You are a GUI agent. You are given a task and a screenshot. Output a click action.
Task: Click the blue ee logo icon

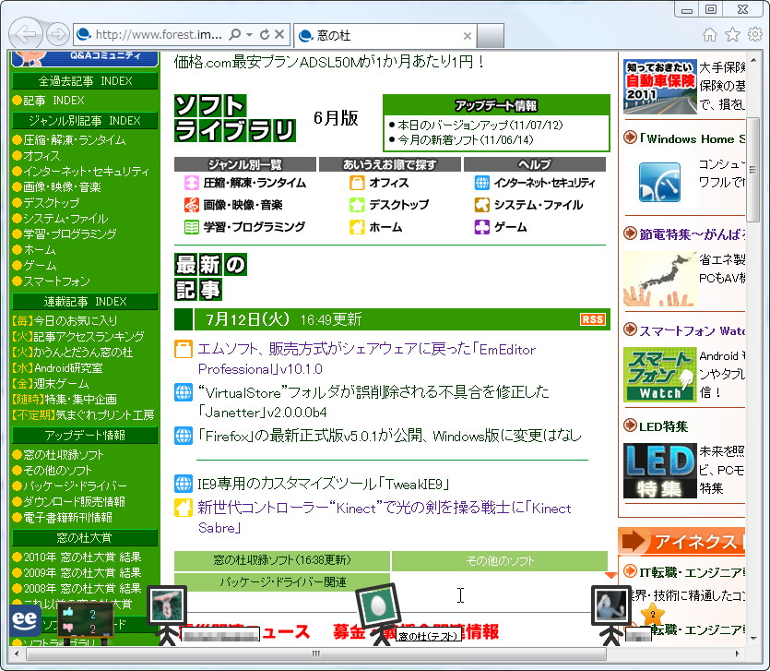pyautogui.click(x=25, y=619)
